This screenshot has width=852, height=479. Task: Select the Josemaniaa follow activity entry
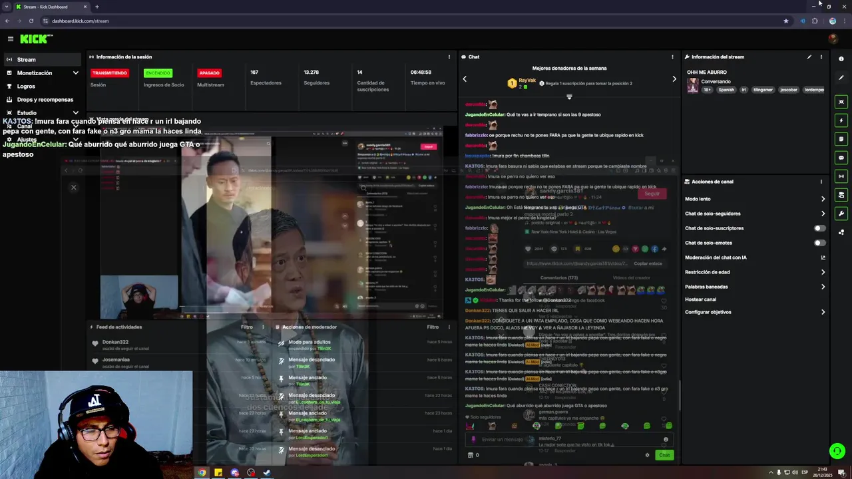(180, 362)
